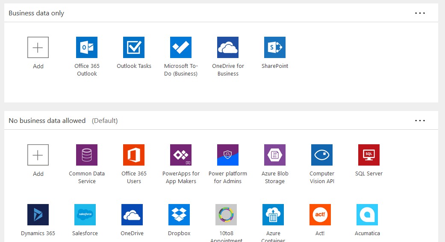Click the 'Business data only' group heading
Screen dimensions: 445x242
[x=36, y=13]
